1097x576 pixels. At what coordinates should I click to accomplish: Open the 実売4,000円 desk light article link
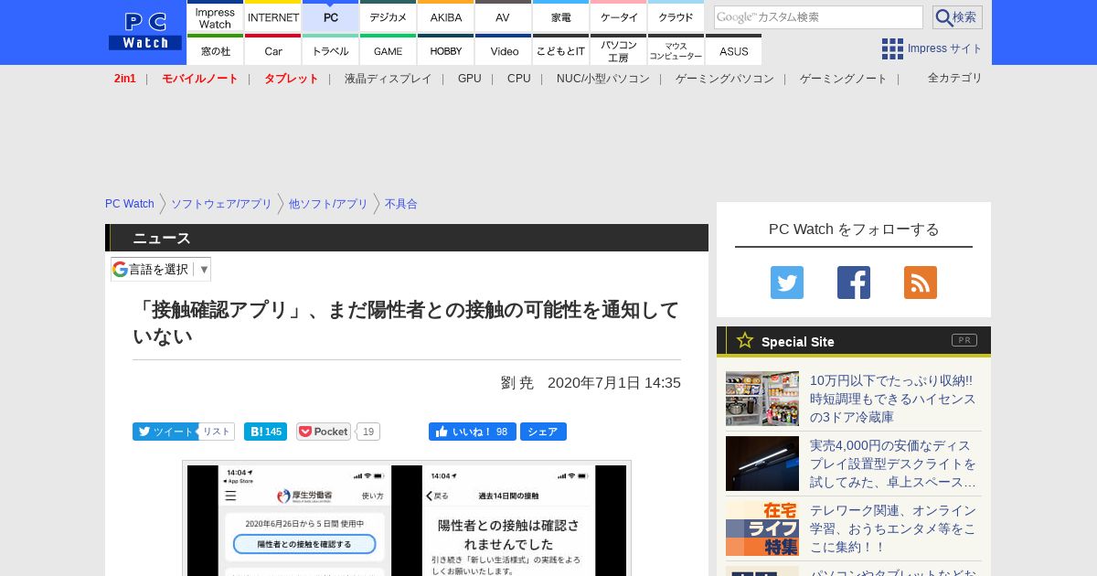point(893,464)
